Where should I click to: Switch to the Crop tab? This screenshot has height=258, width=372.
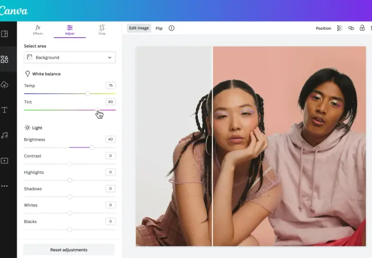coord(102,30)
